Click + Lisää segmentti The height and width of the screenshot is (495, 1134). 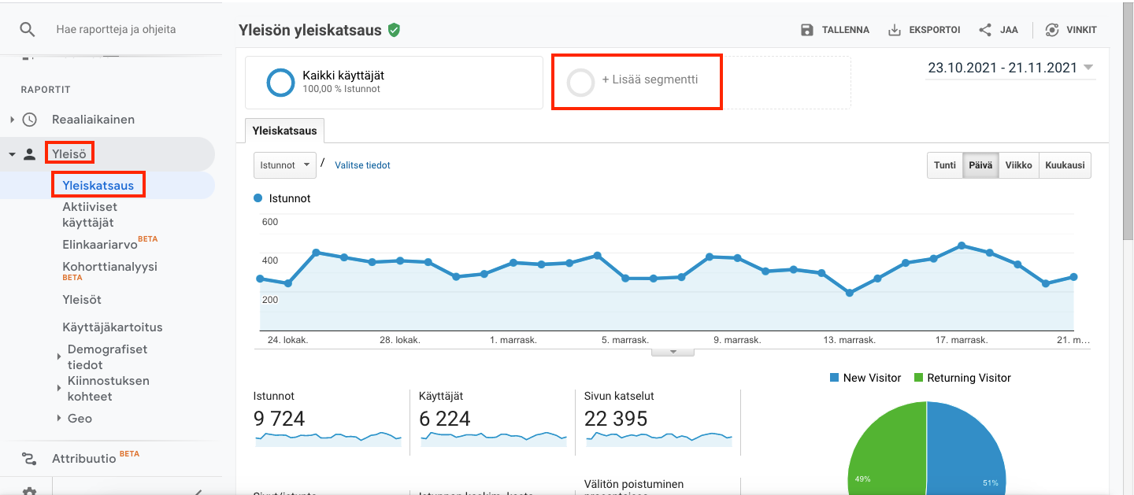tap(650, 79)
